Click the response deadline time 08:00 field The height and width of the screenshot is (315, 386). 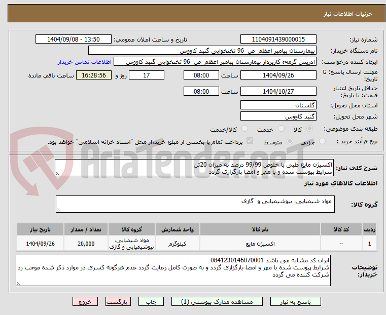point(201,75)
